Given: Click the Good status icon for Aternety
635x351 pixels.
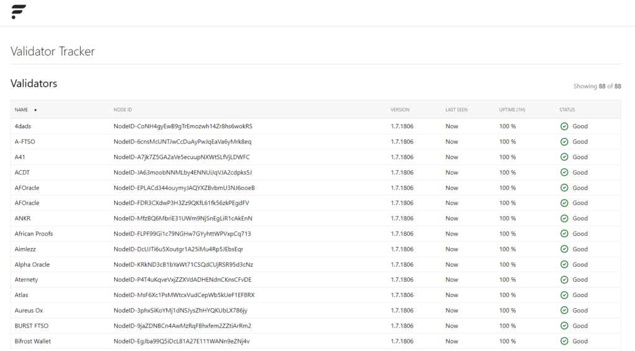Looking at the screenshot, I should click(x=564, y=280).
